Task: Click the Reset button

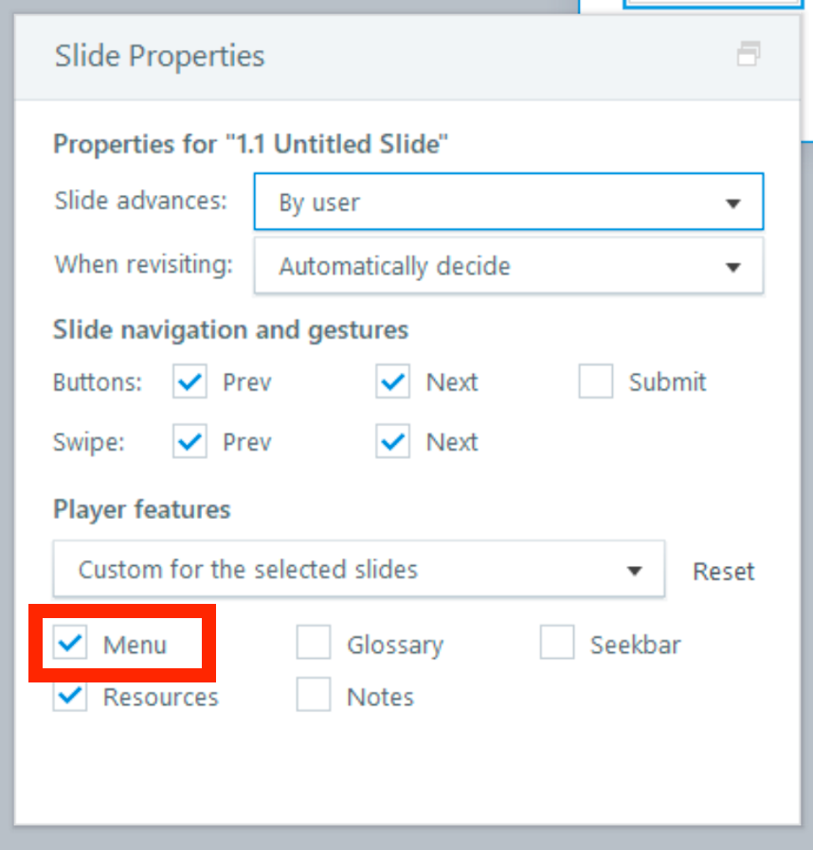Action: 723,572
